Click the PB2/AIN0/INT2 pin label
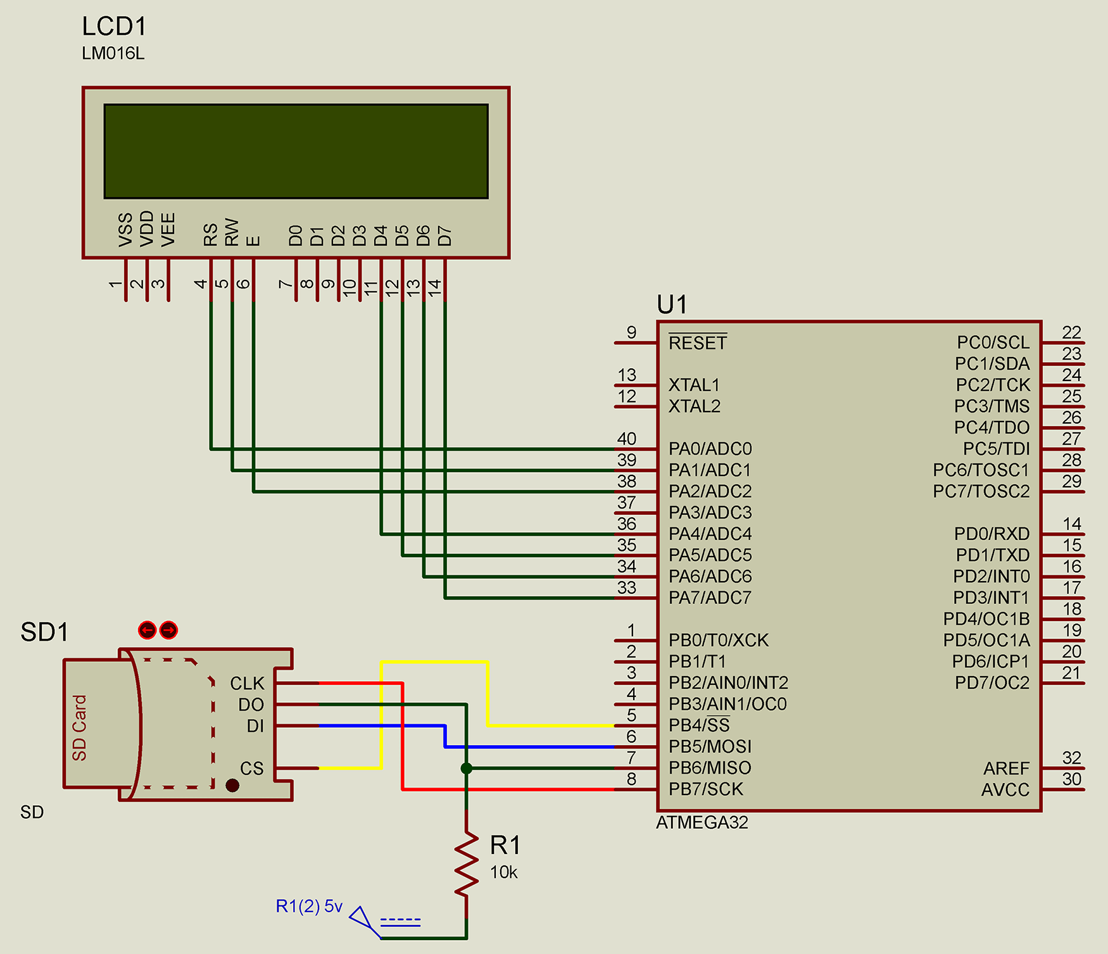The width and height of the screenshot is (1108, 954). (728, 682)
